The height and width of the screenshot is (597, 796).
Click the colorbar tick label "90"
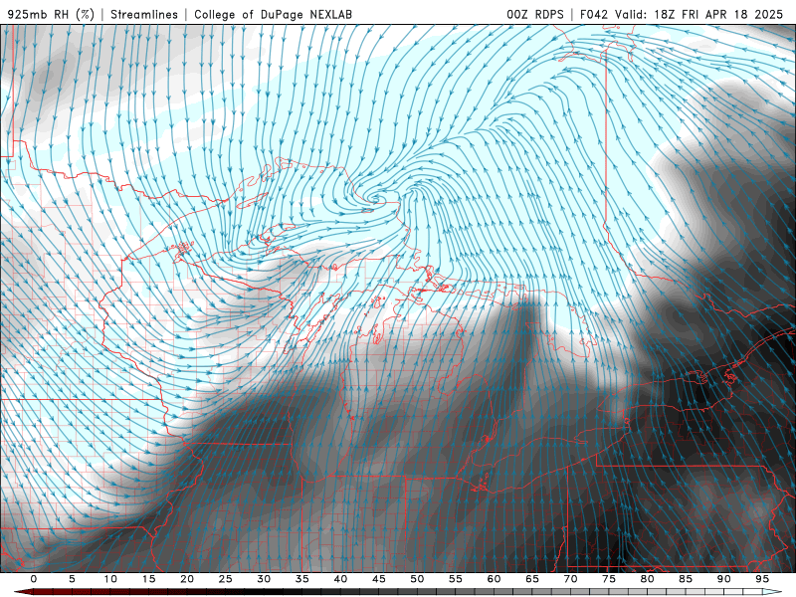pos(724,579)
